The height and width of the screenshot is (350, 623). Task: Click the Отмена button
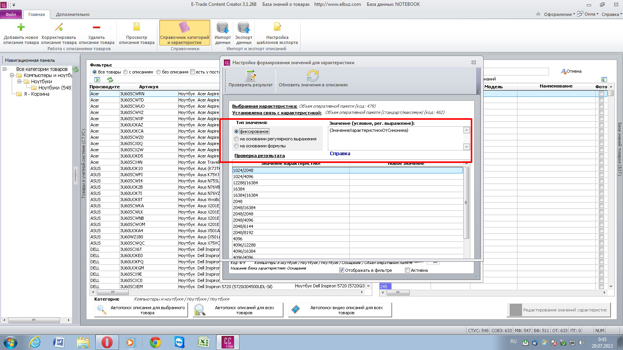point(571,71)
